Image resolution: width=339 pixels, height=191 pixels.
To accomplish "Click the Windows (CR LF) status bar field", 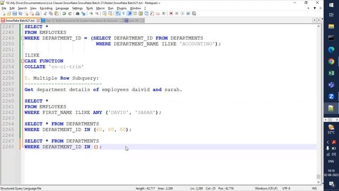I will click(266, 188).
